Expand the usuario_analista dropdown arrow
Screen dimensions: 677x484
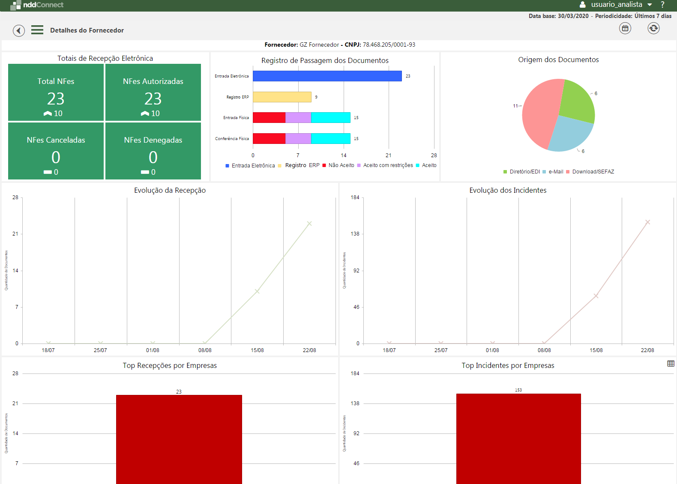(650, 5)
